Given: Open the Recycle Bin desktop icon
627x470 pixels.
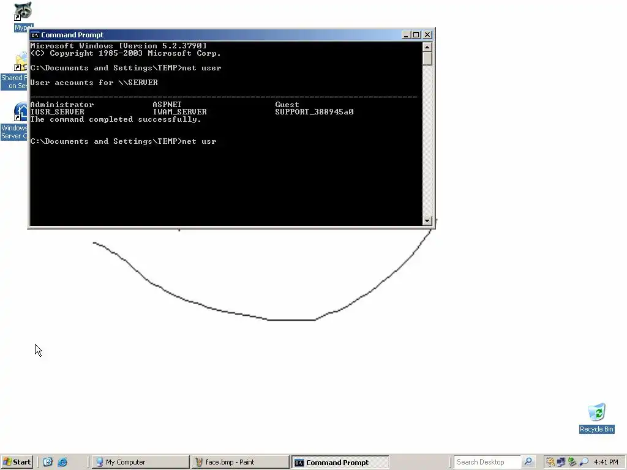Looking at the screenshot, I should click(x=596, y=417).
